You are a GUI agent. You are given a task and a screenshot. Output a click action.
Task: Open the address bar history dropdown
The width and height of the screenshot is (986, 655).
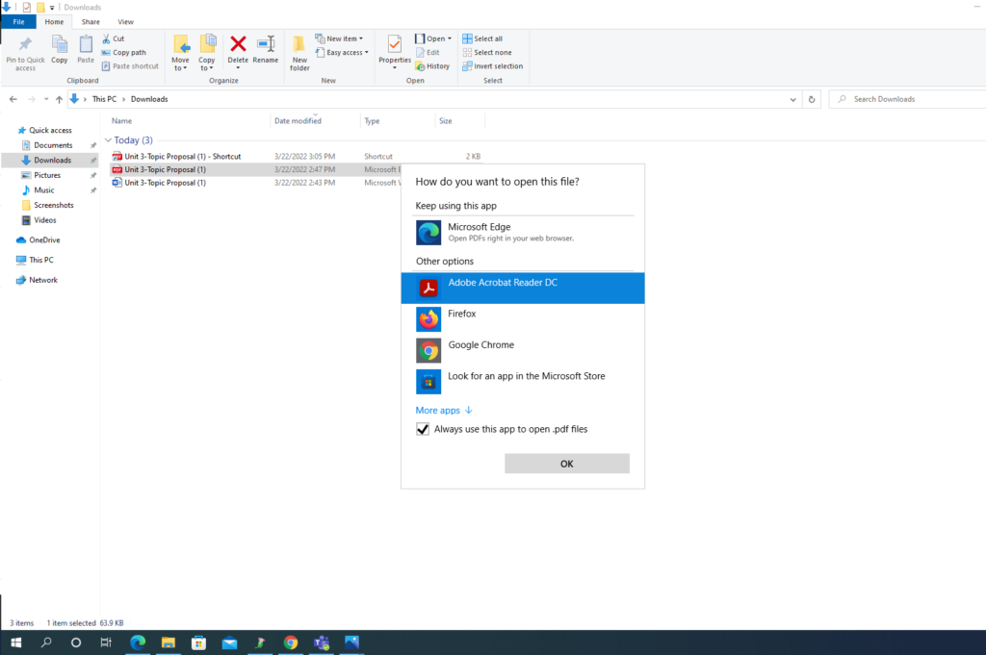coord(793,99)
